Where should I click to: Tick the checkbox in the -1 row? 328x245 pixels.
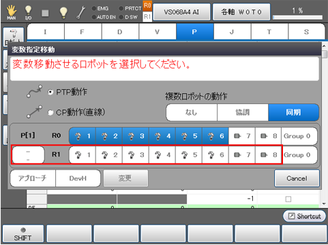pos(288,199)
